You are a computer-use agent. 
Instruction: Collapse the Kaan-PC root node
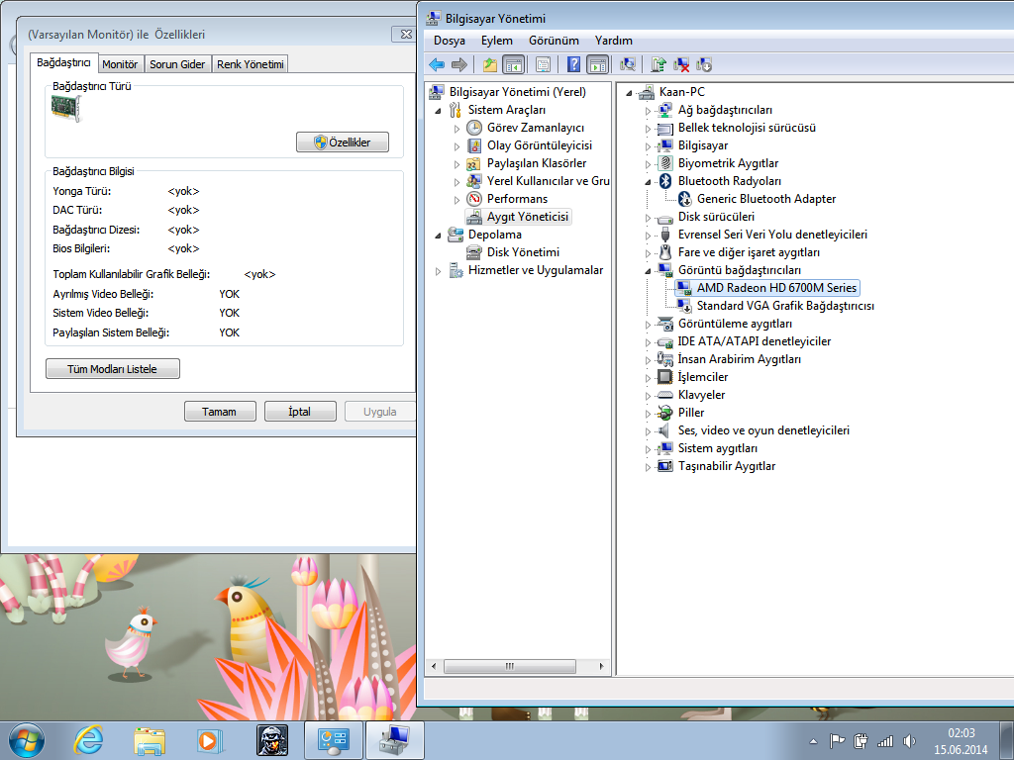tap(629, 93)
